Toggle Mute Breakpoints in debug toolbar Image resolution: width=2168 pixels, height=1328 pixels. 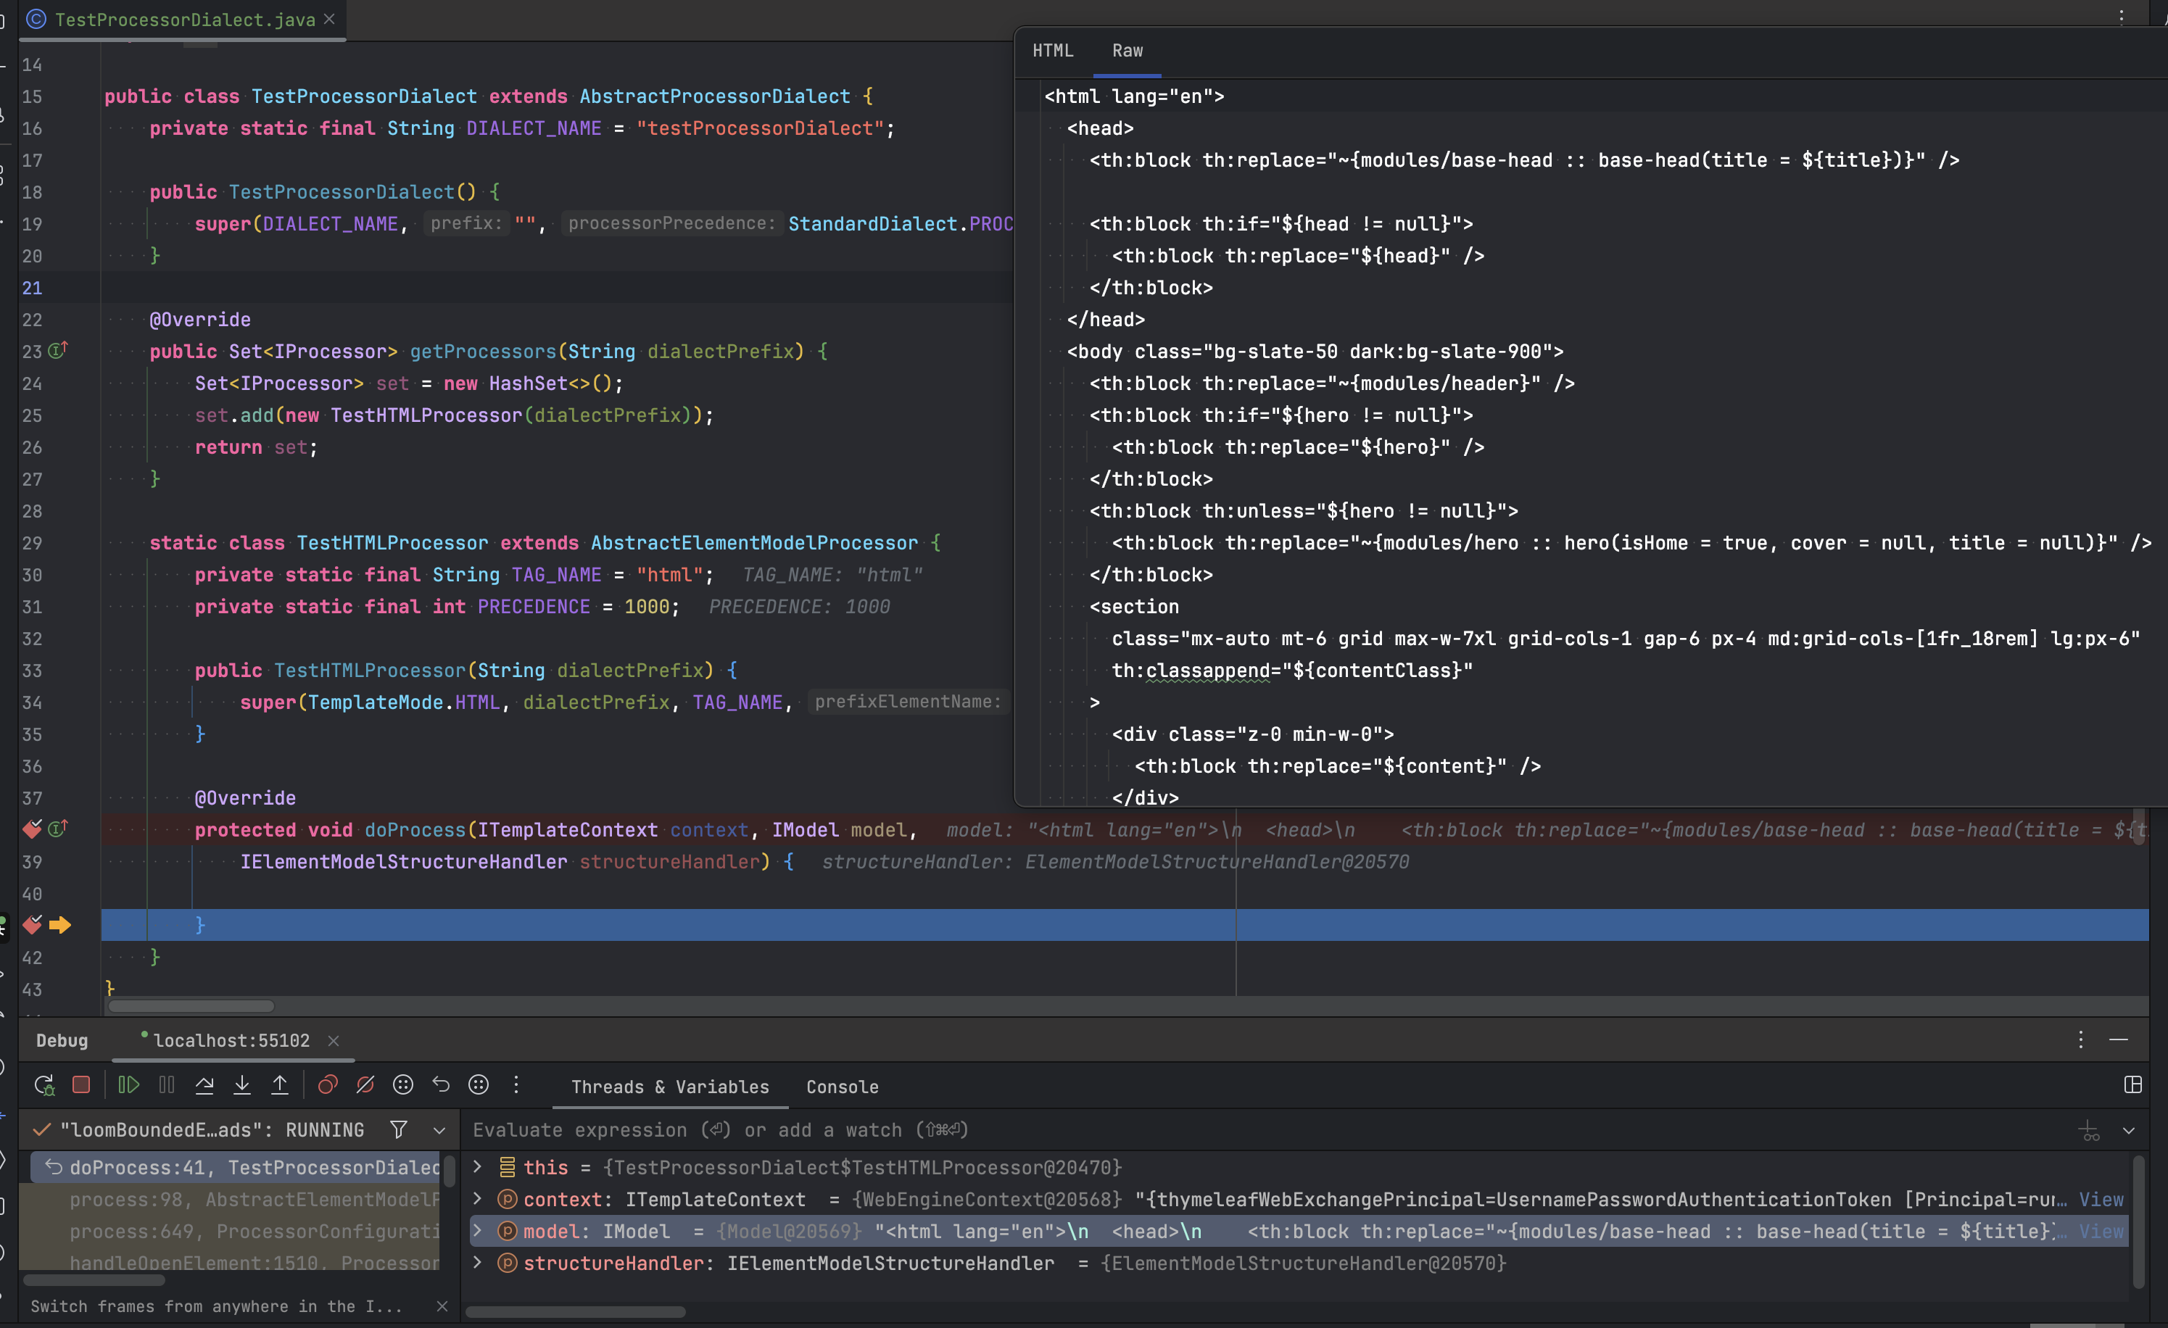(365, 1084)
